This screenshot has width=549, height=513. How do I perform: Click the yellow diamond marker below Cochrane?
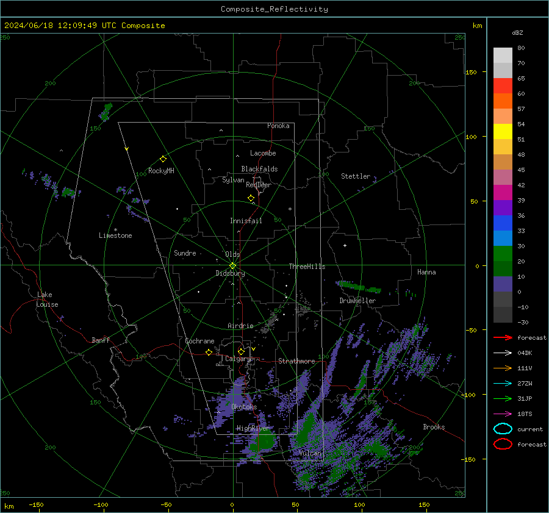(x=209, y=352)
